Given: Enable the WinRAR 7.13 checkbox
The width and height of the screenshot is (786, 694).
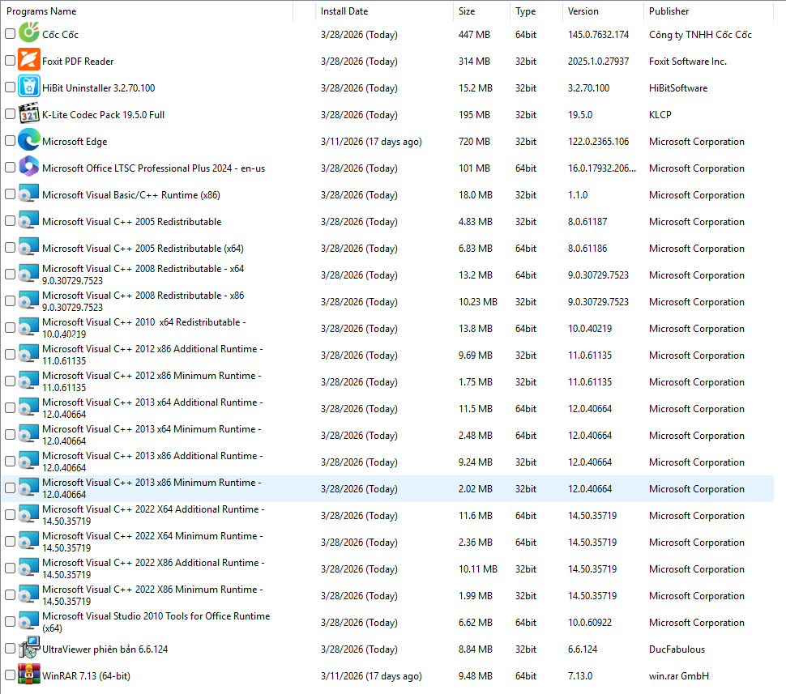Looking at the screenshot, I should 10,675.
